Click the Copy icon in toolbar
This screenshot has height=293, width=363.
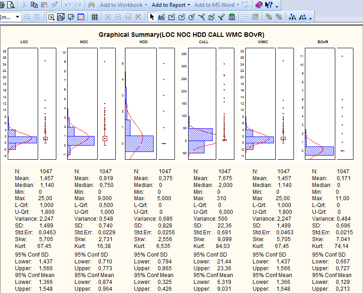click(x=34, y=5)
